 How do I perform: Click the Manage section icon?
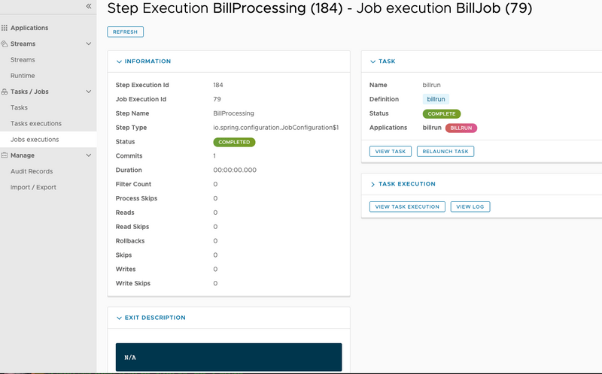pos(5,155)
